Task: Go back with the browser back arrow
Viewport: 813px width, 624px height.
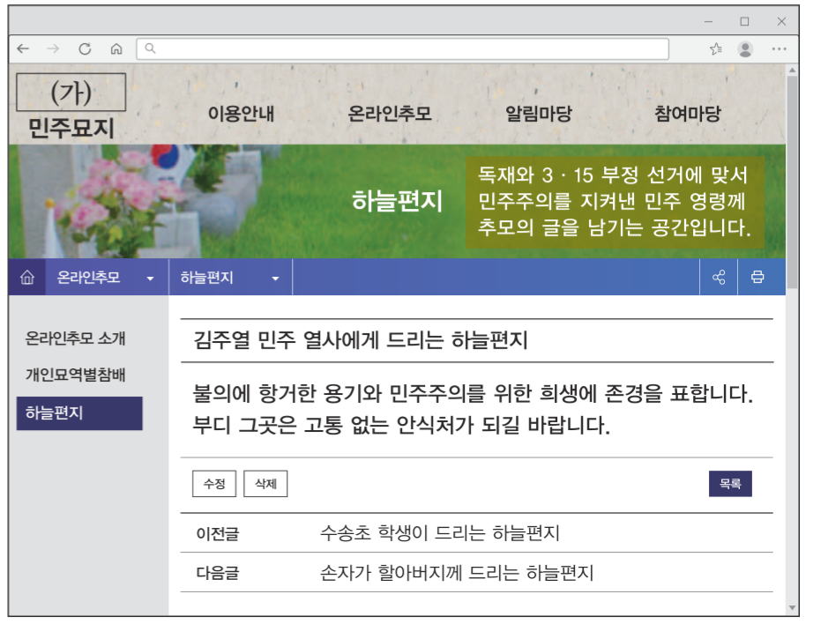Action: (23, 48)
